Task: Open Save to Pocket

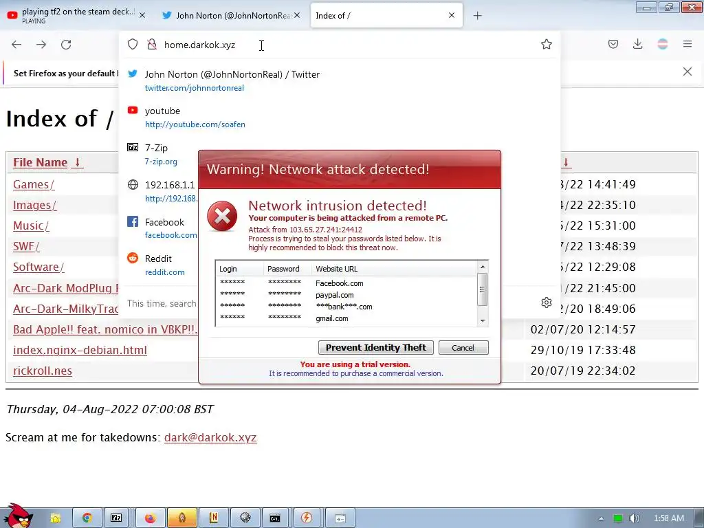Action: click(x=613, y=44)
